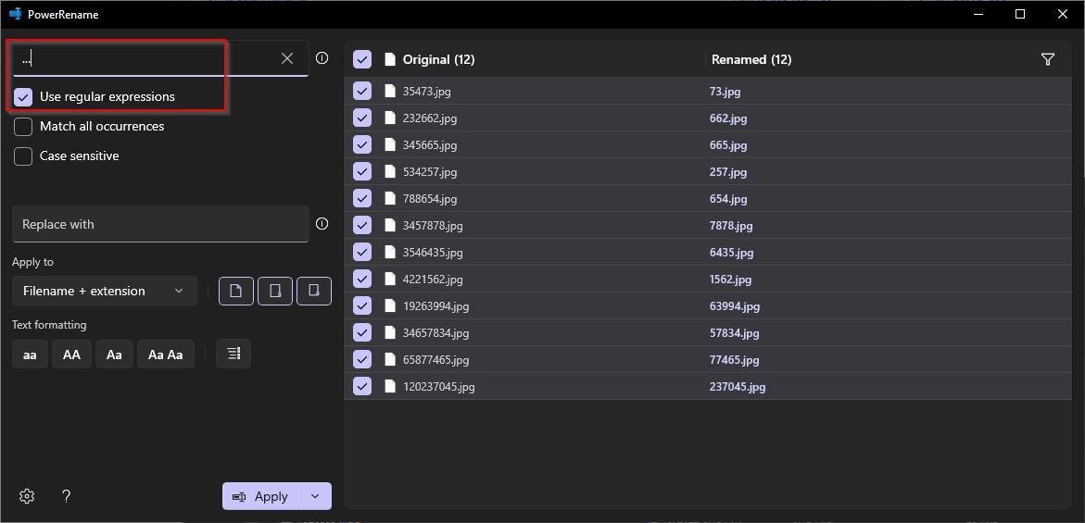
Task: Disable Use regular expressions checkbox
Action: point(23,96)
